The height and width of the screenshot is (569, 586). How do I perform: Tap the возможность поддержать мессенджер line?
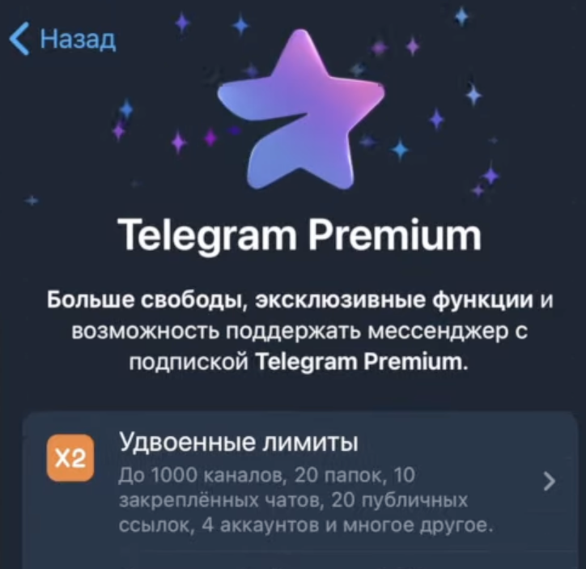tap(299, 331)
